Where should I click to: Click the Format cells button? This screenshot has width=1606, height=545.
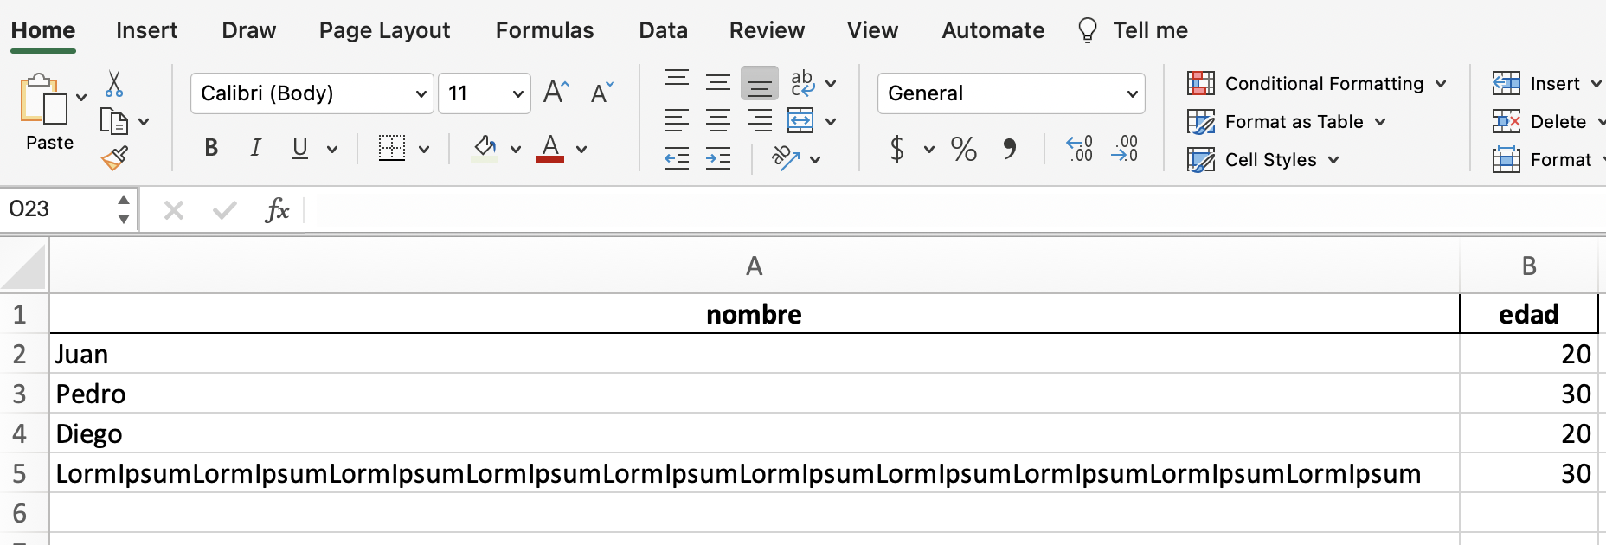point(1544,160)
